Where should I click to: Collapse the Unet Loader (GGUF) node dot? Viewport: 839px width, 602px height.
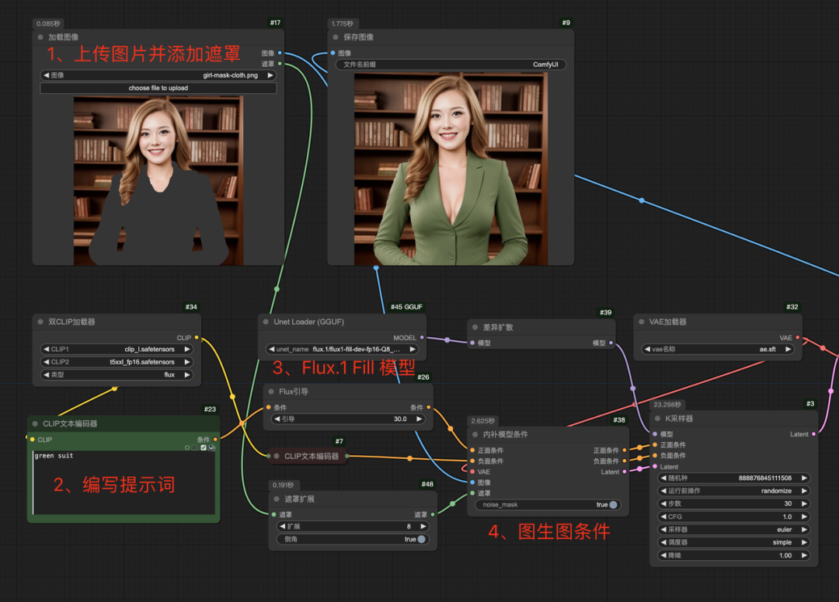266,322
